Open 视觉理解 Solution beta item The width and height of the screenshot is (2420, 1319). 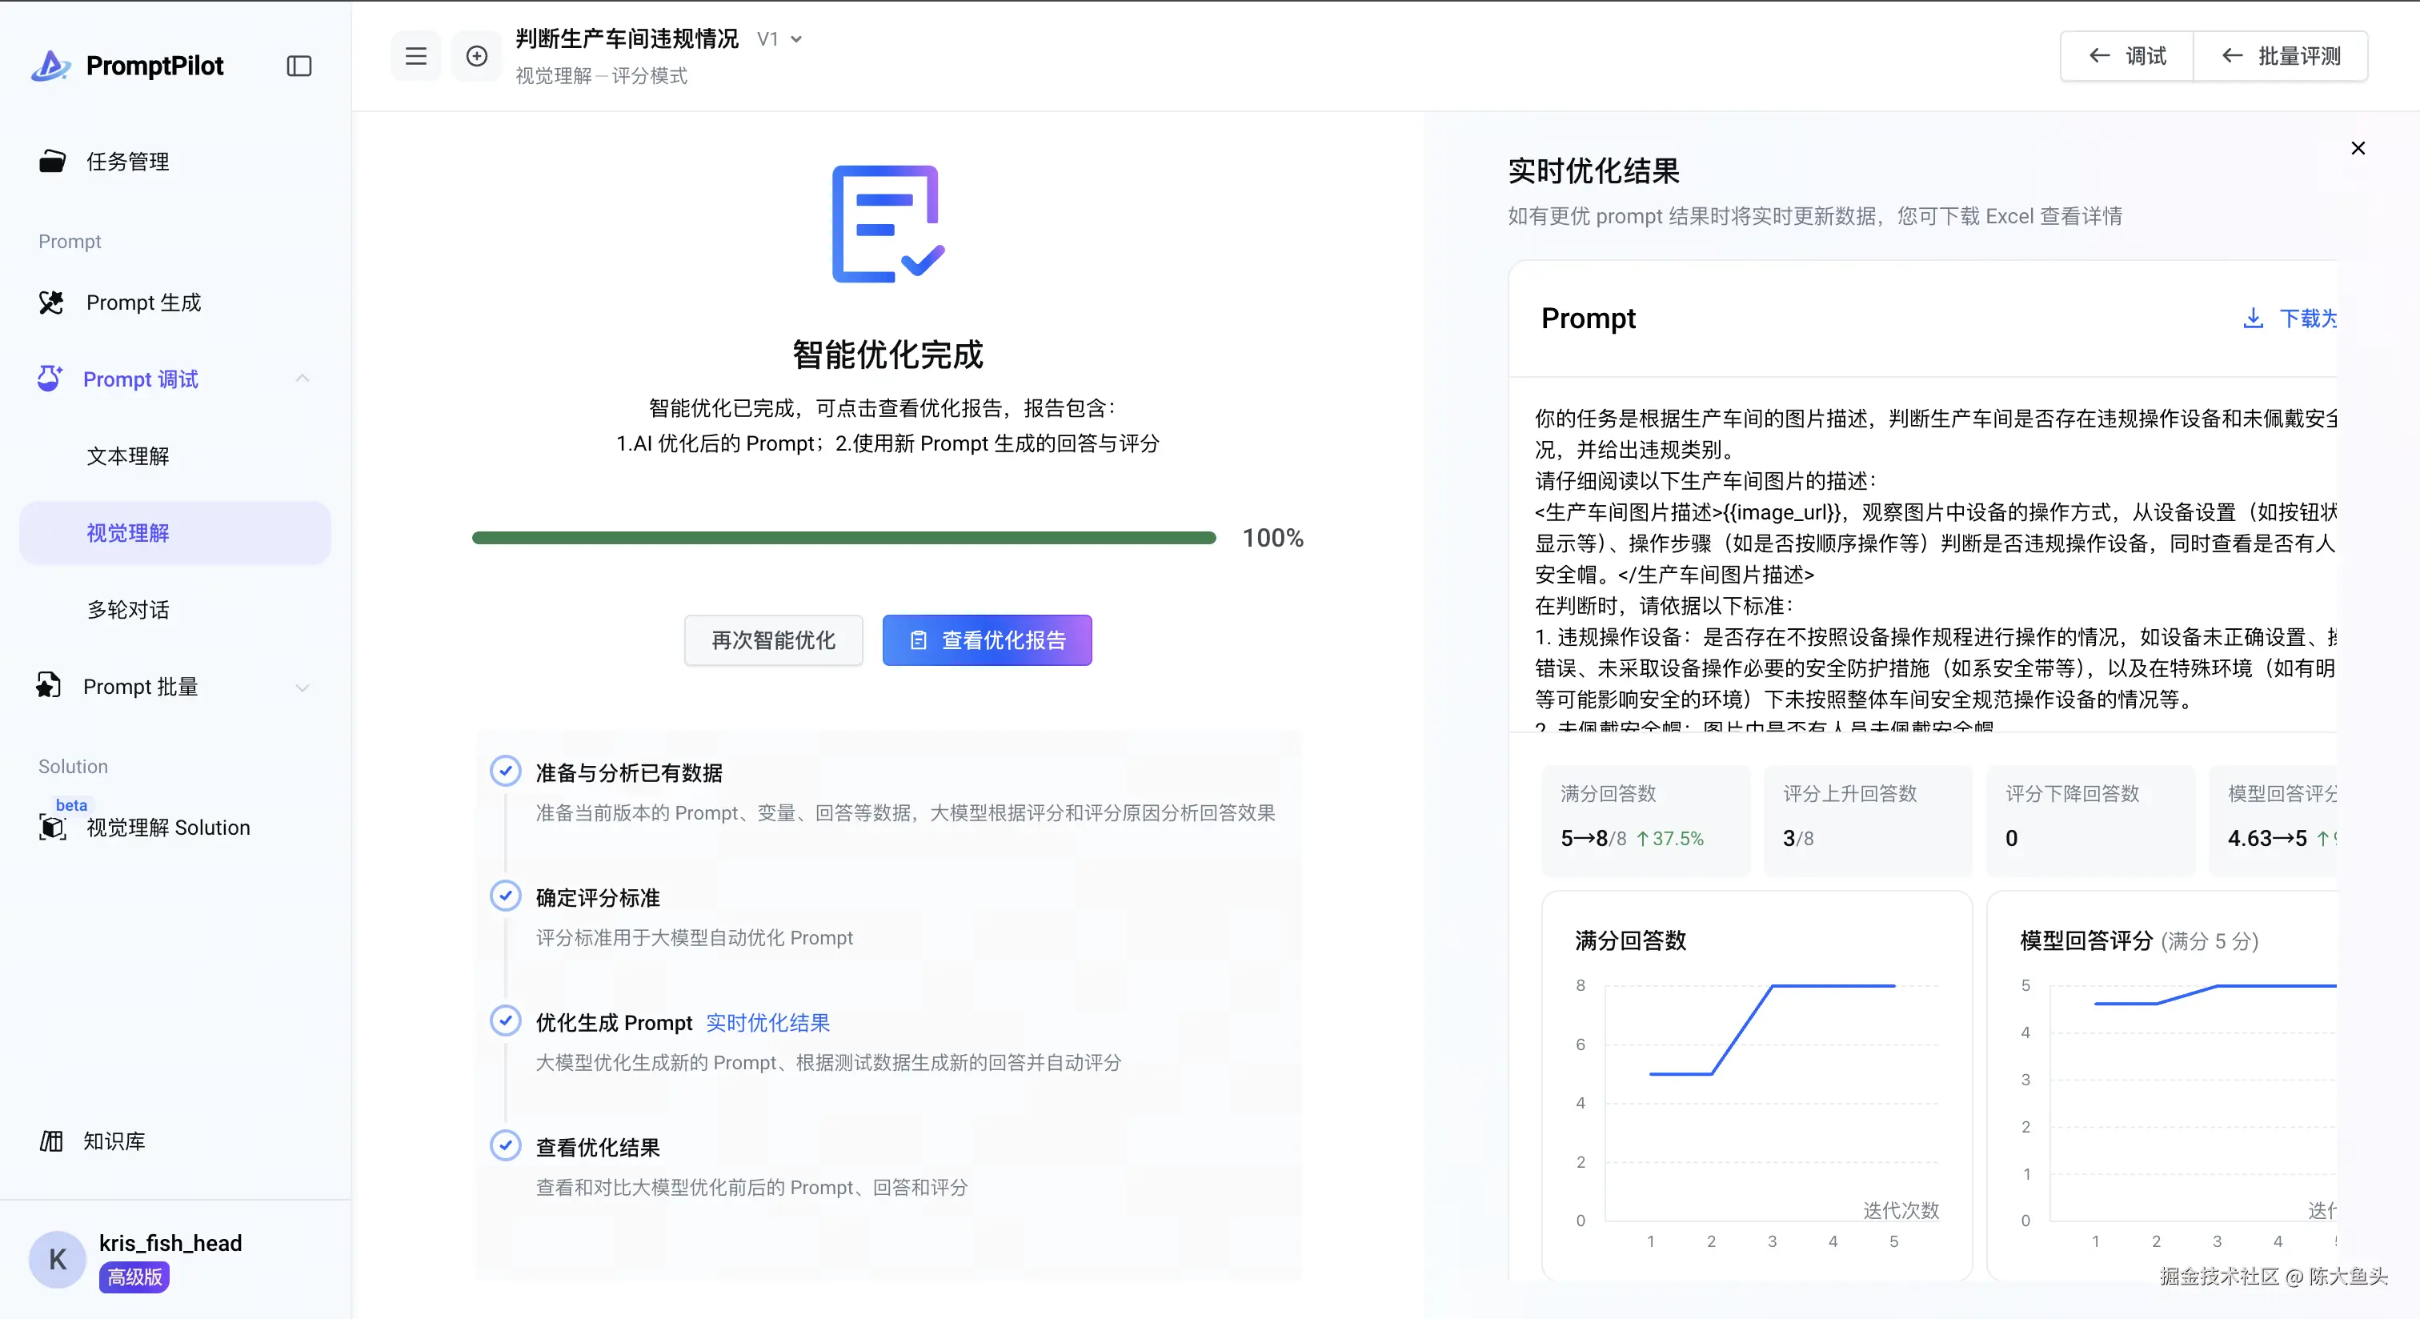point(167,827)
